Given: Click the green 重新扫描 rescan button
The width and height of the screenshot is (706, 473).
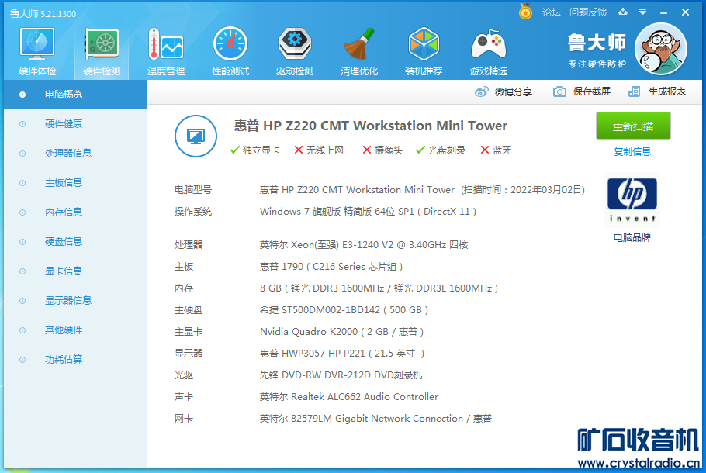Looking at the screenshot, I should pos(633,126).
